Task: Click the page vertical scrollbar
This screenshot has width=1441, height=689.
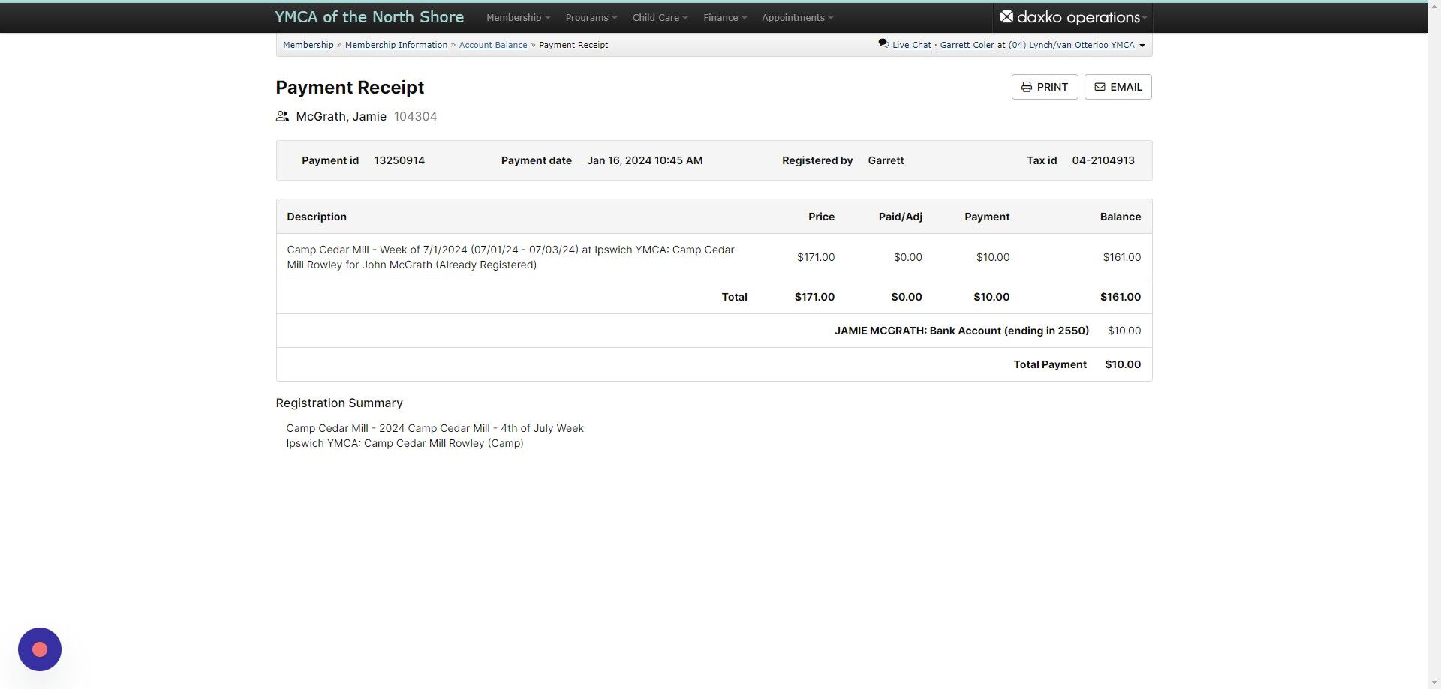Action: pyautogui.click(x=1434, y=345)
